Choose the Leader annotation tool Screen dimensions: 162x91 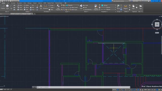[x=51, y=7]
